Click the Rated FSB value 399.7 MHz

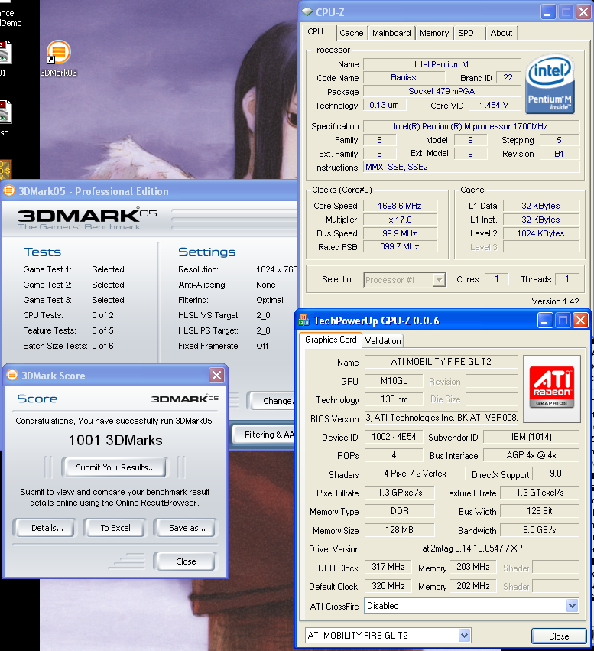400,246
